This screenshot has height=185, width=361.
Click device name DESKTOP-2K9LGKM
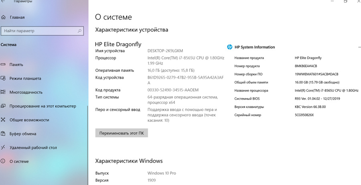pyautogui.click(x=165, y=51)
